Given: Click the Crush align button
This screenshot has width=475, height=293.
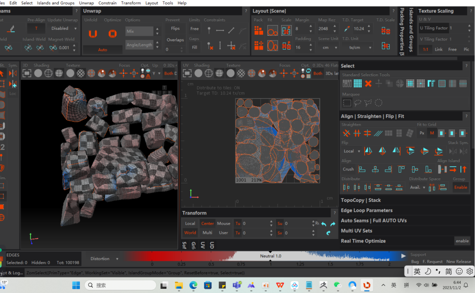Looking at the screenshot, I should (348, 169).
